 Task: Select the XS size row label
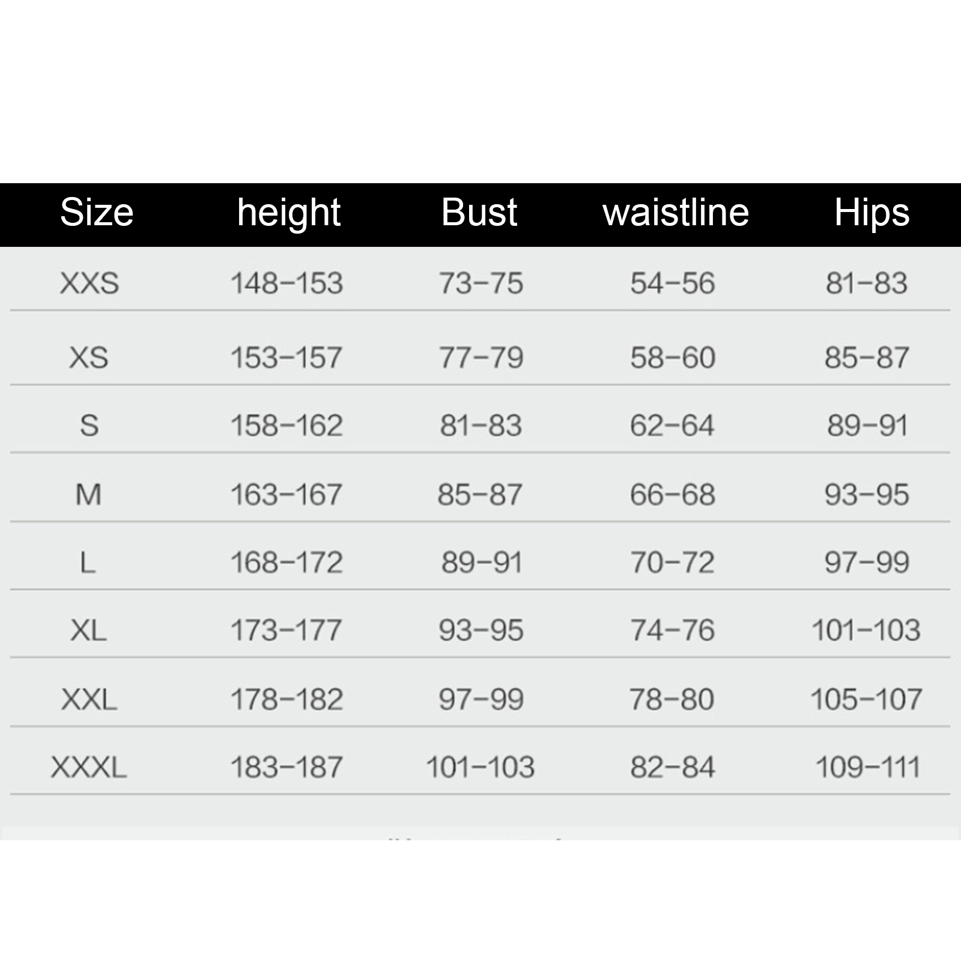(x=89, y=358)
